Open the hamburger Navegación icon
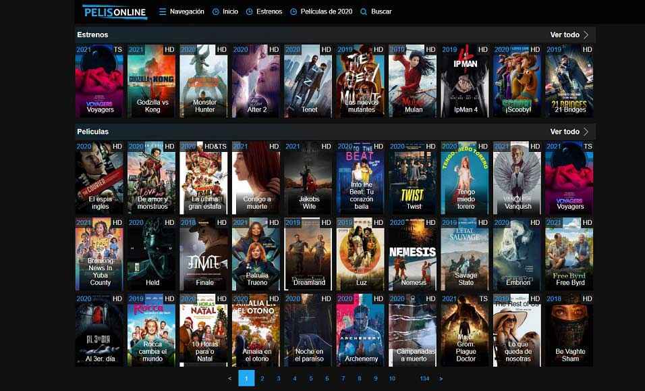645x391 pixels. point(163,11)
